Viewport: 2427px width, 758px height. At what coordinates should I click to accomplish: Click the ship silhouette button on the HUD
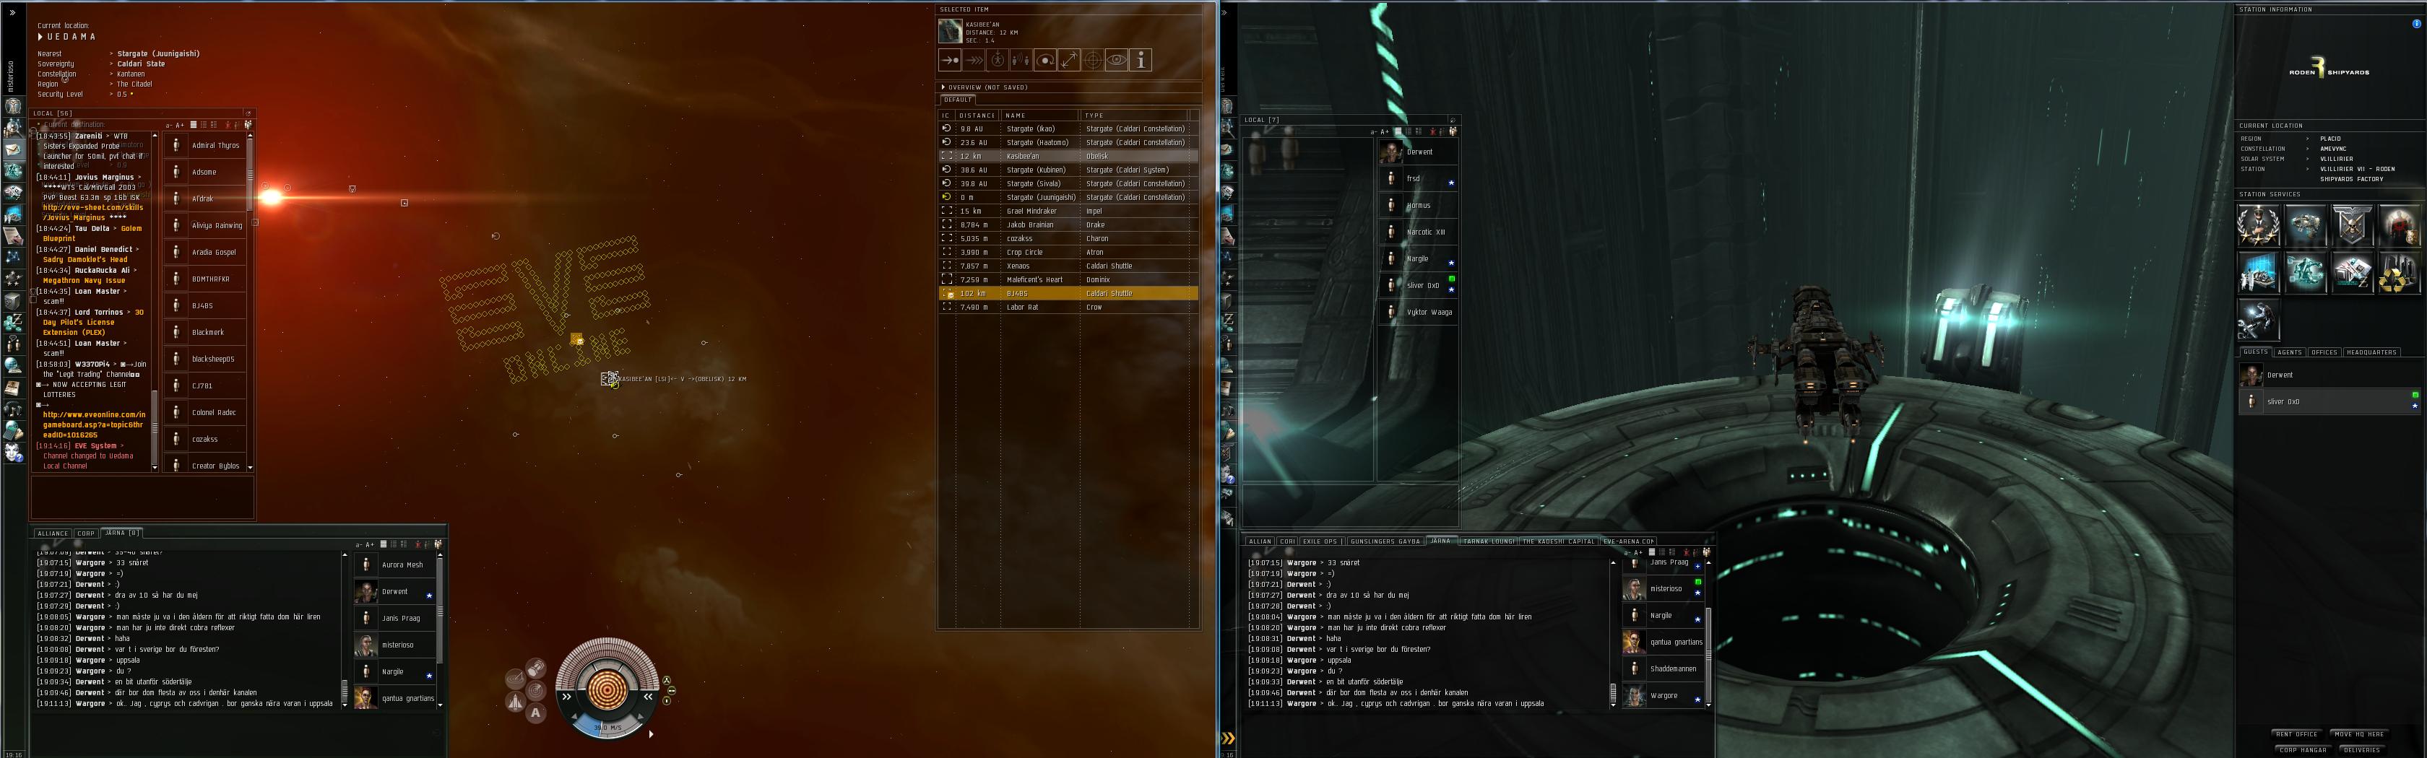(x=515, y=702)
